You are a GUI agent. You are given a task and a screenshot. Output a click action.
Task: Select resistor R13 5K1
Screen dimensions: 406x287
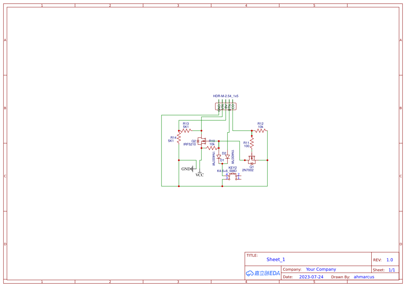[185, 130]
